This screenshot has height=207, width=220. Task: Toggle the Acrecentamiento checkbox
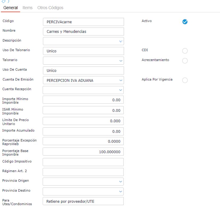[185, 61]
